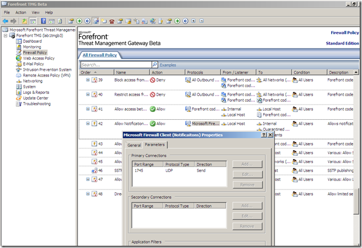The image size is (362, 248).
Task: Click Remove under Primary Connections
Action: 247,184
